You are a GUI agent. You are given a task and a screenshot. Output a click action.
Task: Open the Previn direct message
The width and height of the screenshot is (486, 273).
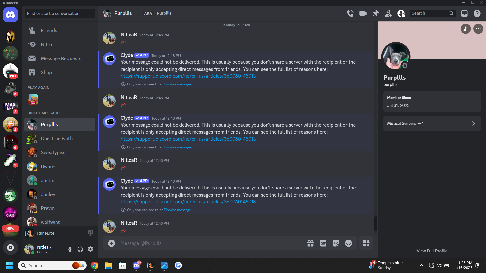[60, 208]
